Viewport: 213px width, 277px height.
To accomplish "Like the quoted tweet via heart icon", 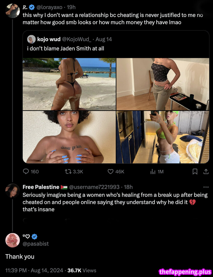I will [x=110, y=172].
